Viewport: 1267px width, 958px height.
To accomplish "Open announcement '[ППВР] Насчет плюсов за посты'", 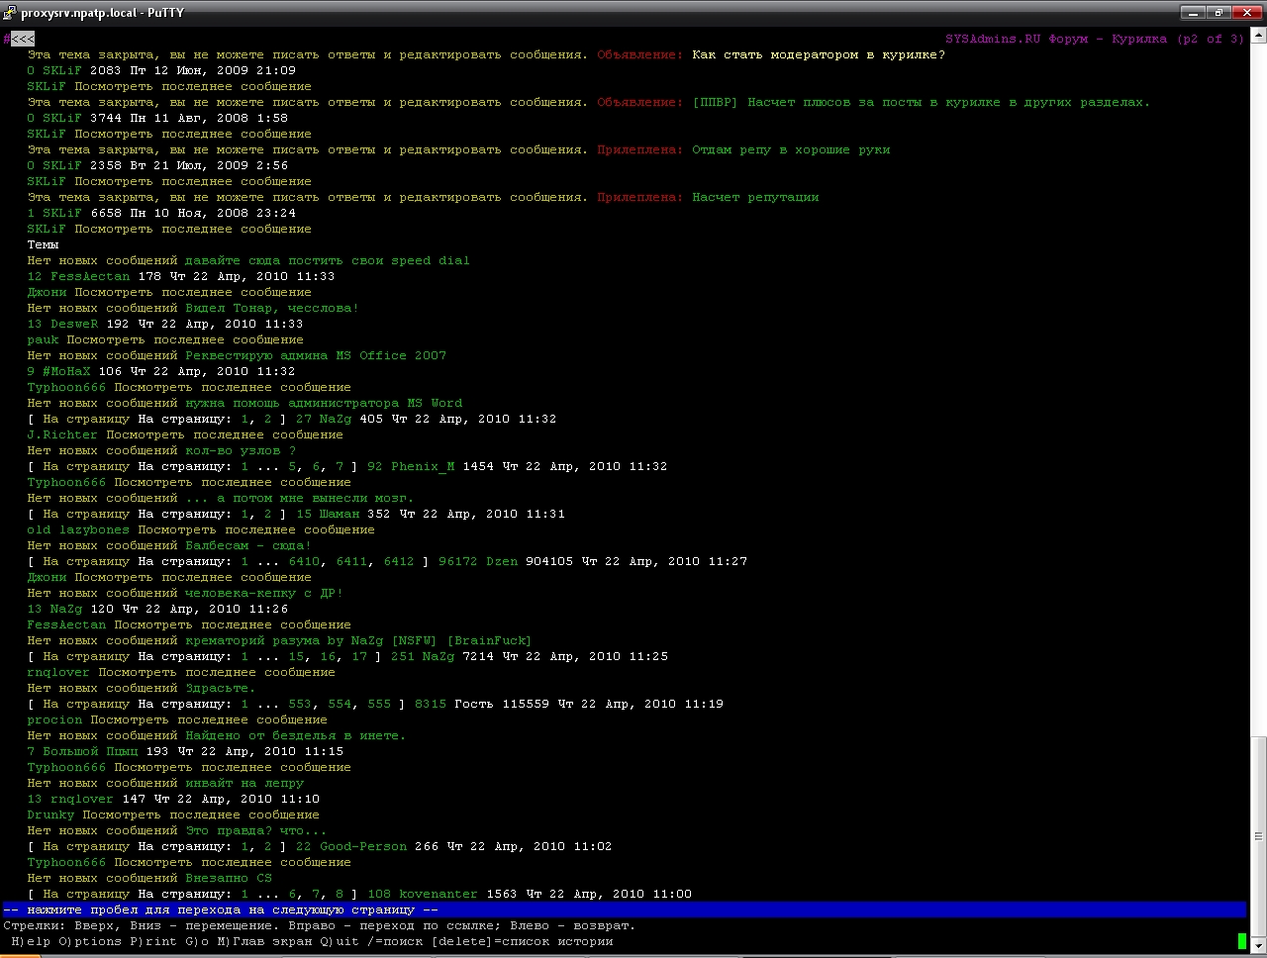I will 922,102.
